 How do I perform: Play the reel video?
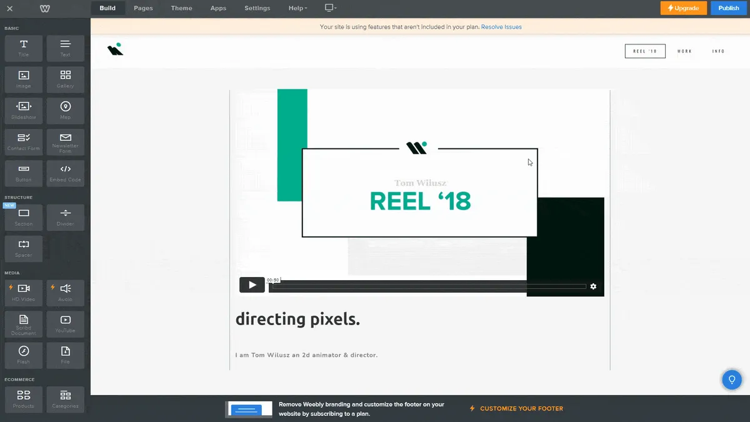click(x=252, y=285)
